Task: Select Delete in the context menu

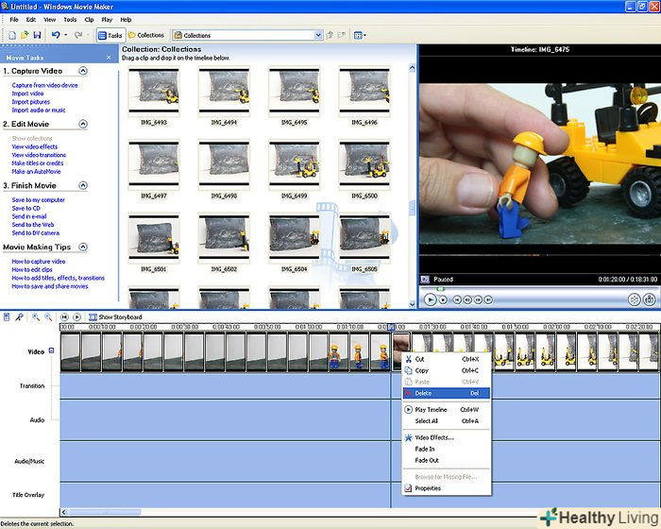Action: [423, 393]
